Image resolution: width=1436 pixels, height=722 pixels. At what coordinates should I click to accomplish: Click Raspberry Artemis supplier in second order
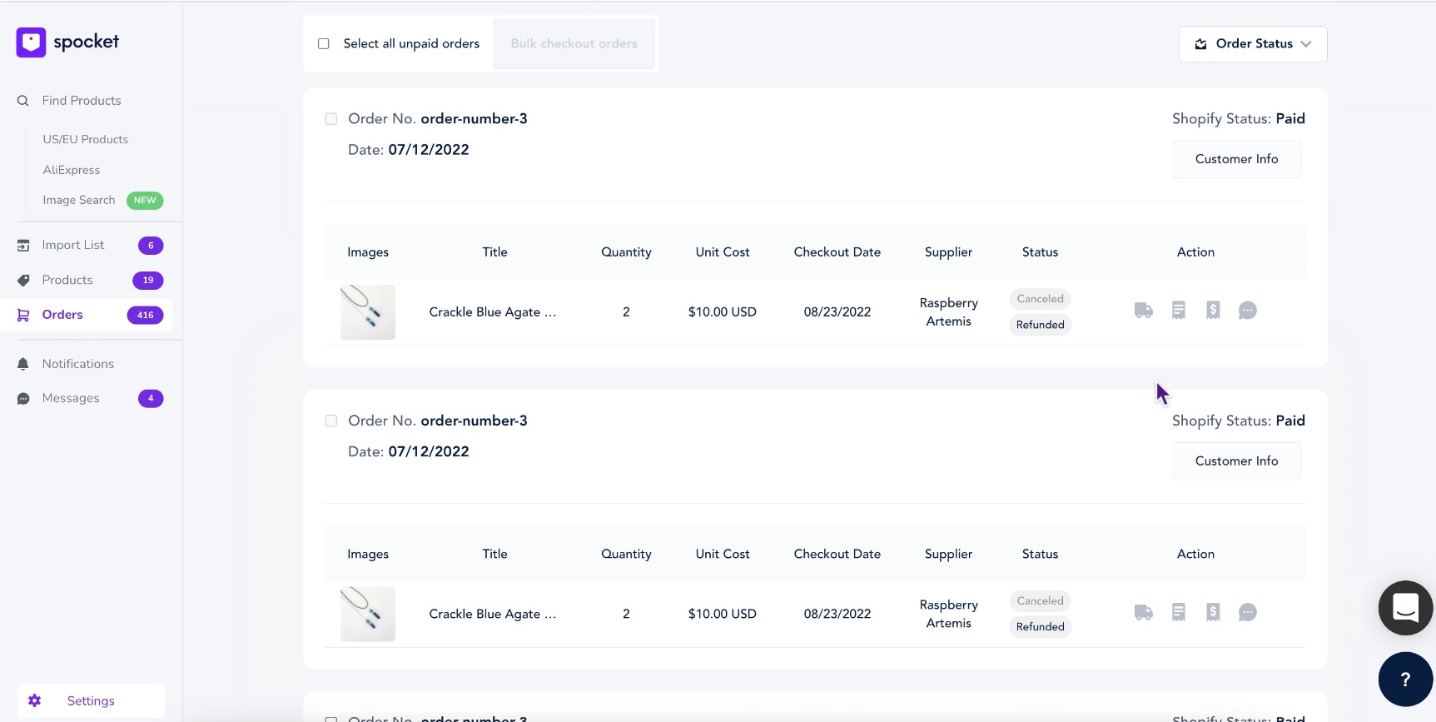(949, 615)
